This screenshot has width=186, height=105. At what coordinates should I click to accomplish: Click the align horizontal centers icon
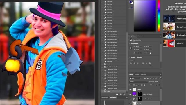134,63
